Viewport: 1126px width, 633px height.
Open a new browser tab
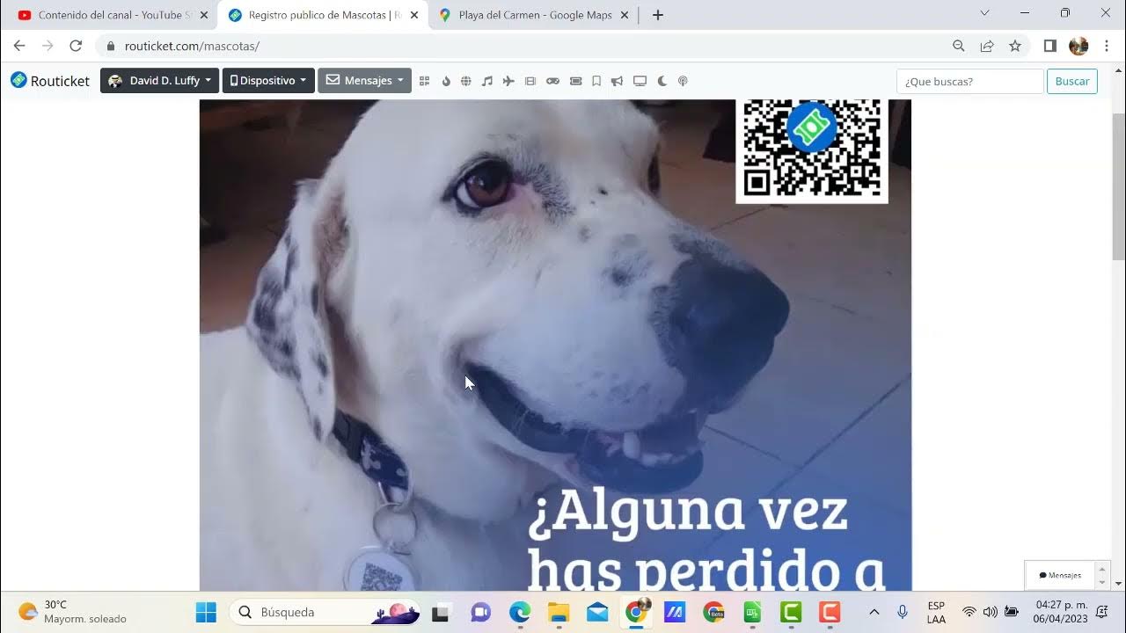[658, 15]
